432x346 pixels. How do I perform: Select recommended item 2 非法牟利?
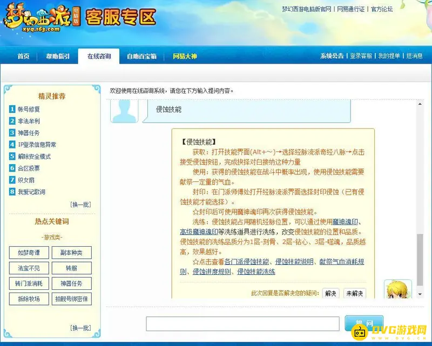29,121
